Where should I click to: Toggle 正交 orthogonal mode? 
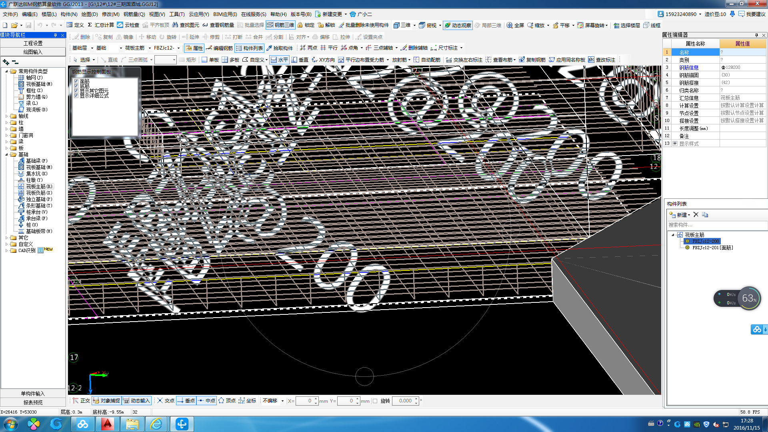(81, 400)
